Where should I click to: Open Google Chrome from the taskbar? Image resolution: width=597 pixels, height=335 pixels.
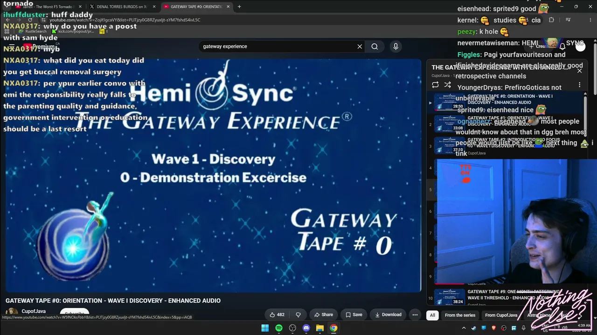333,328
